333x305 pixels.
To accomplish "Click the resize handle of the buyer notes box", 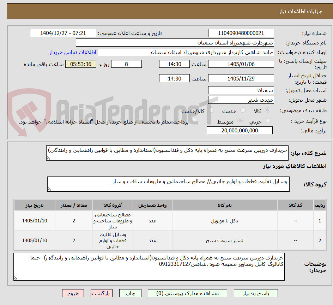I will point(16,278).
